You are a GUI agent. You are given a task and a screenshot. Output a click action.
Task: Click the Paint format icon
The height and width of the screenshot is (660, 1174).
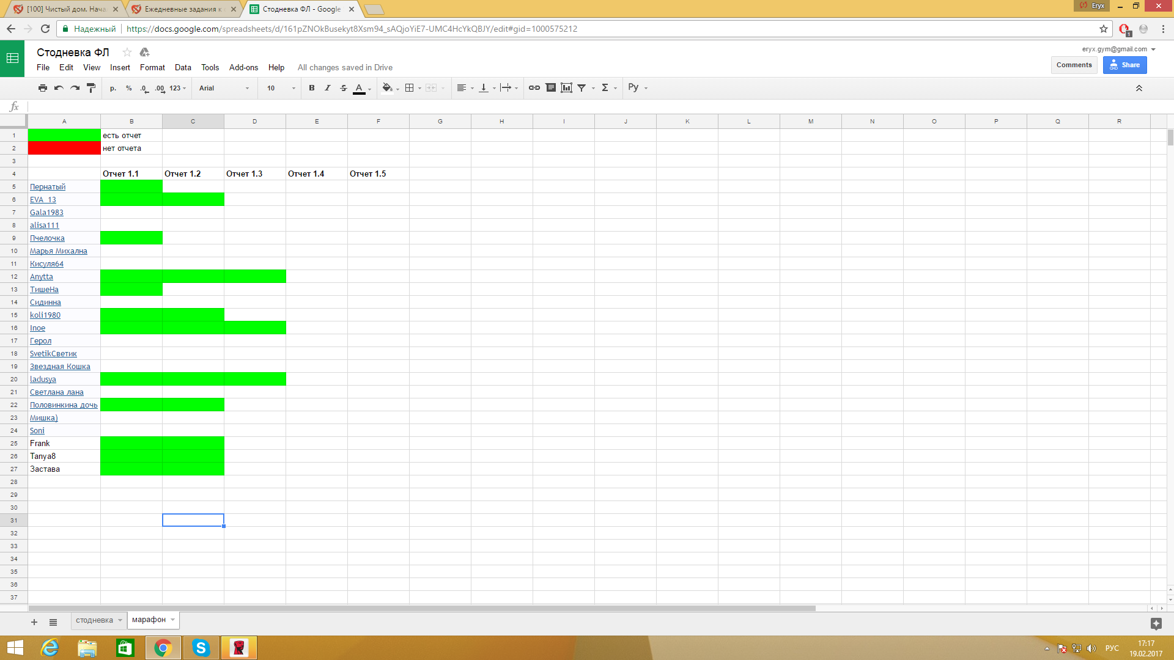coord(91,88)
